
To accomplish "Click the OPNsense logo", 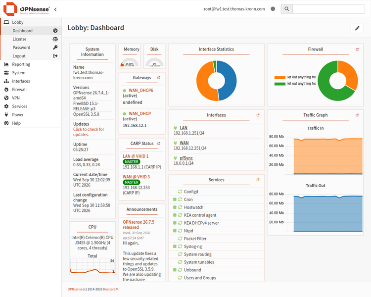I will click(27, 9).
